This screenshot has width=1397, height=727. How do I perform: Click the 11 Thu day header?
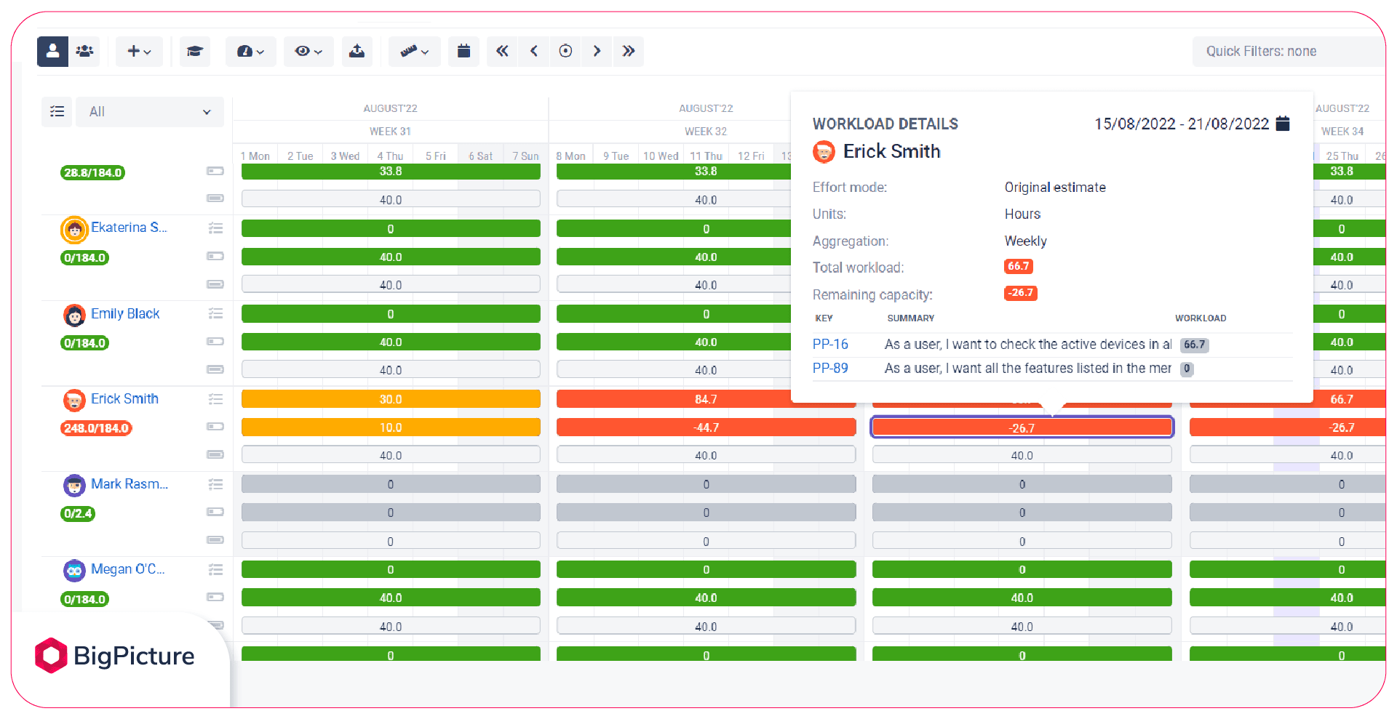706,156
